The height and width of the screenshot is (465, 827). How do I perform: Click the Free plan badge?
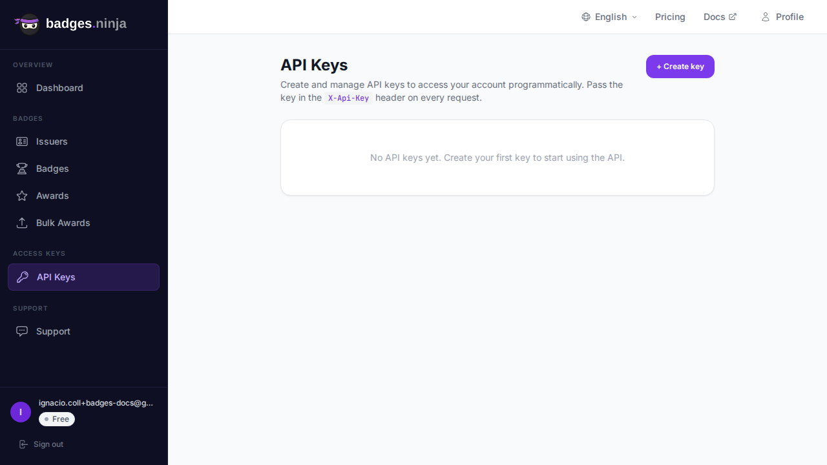tap(57, 419)
